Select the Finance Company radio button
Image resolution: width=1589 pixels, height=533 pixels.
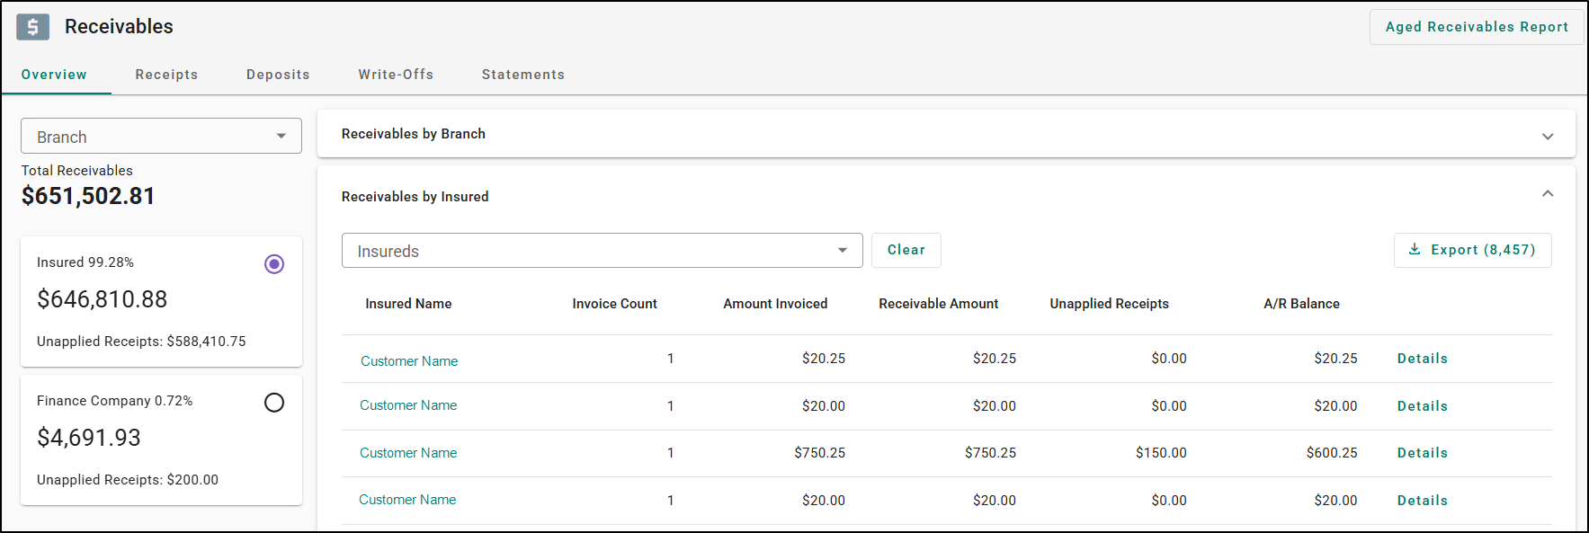274,403
